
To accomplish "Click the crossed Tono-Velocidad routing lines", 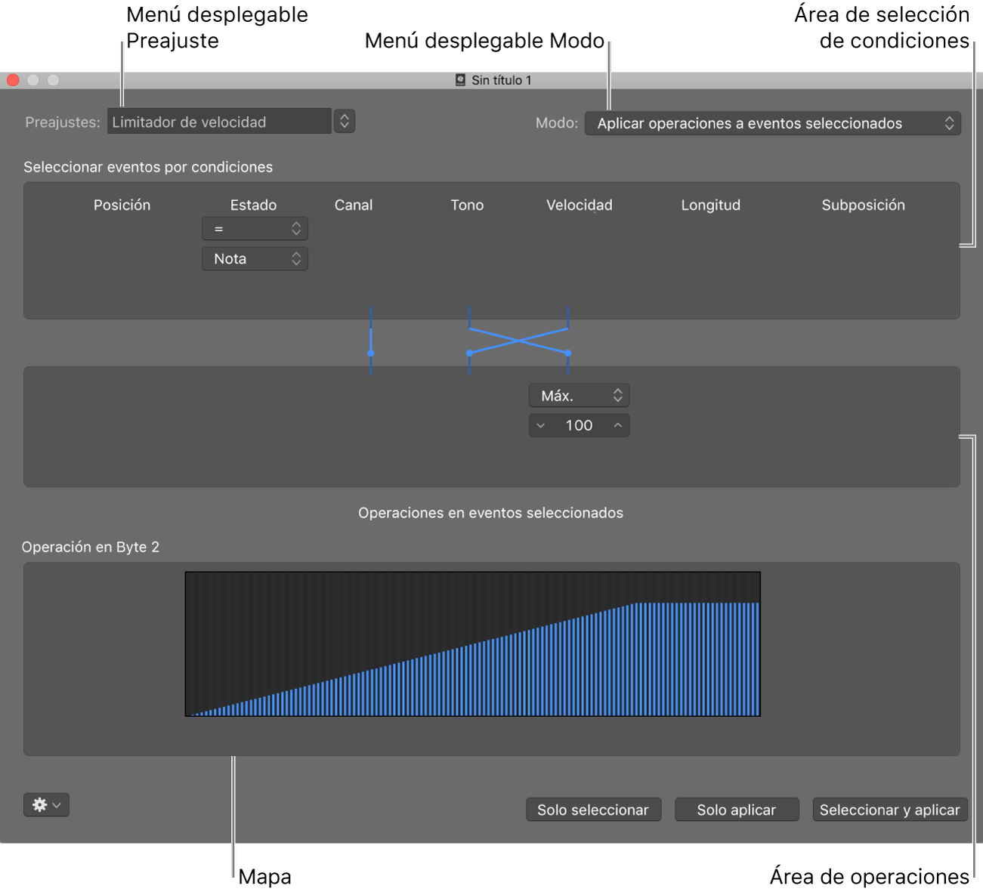I will [x=518, y=341].
